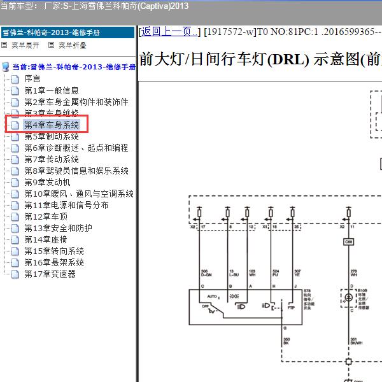Open 第8章驾驶员信息和娱乐系统
382x382 pixels.
tap(76, 171)
